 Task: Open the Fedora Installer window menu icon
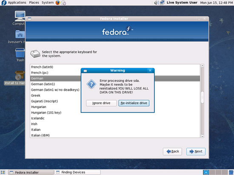(29, 19)
